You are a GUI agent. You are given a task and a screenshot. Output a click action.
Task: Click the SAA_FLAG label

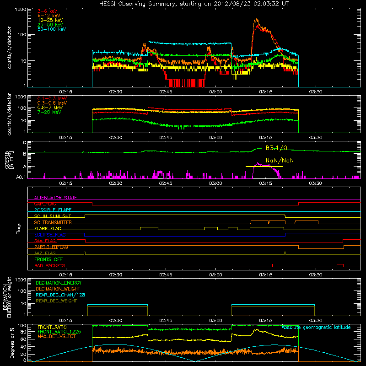click(45, 241)
